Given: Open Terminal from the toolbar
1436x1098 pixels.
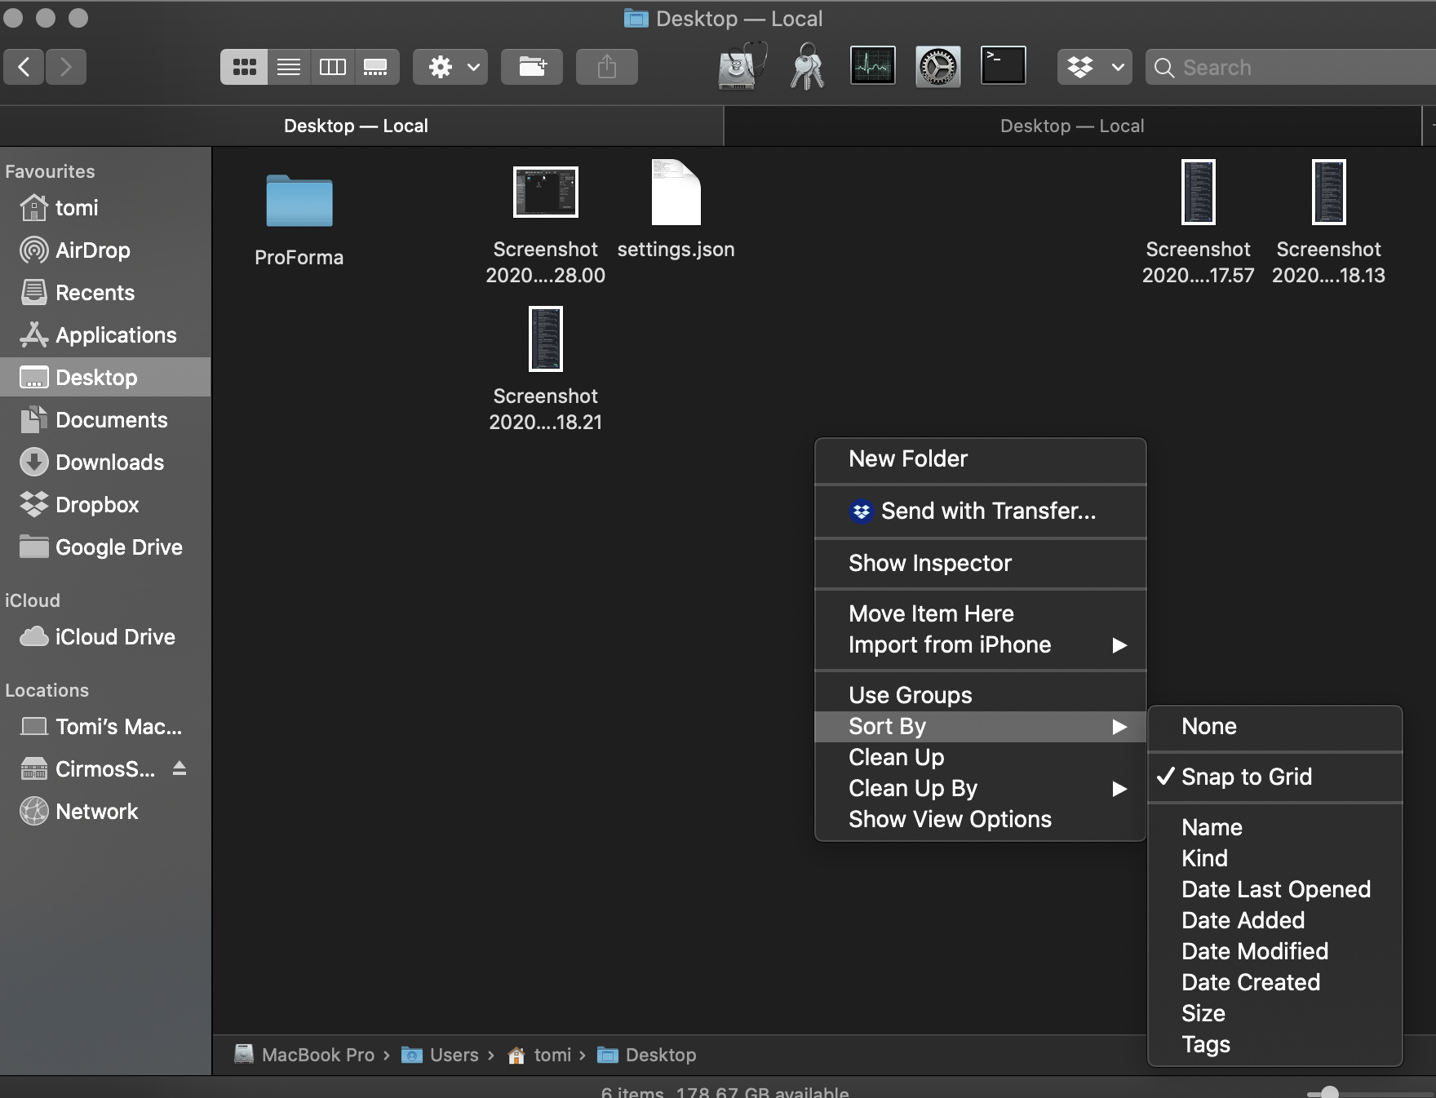Looking at the screenshot, I should click(x=1003, y=67).
